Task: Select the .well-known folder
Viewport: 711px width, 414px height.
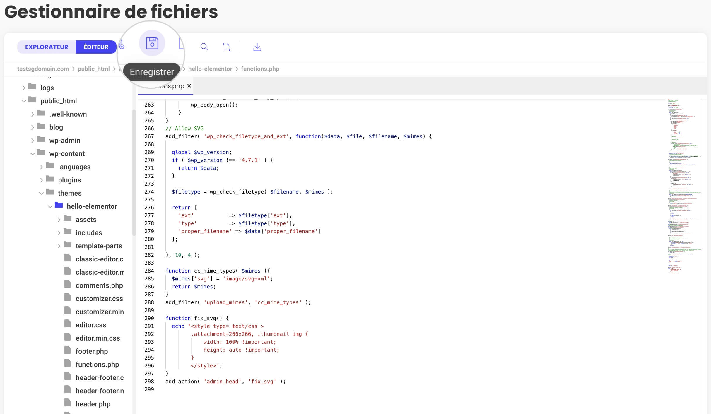Action: [x=68, y=114]
